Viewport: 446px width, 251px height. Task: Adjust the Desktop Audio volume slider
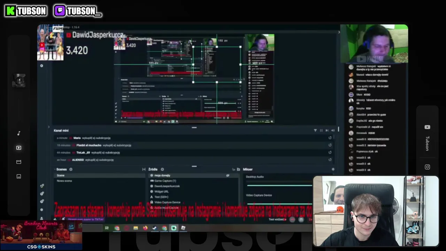pos(279,185)
